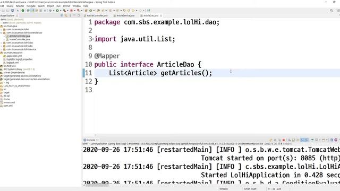Click ArticleDao interface name on line 10
The width and height of the screenshot is (340, 191).
click(175, 65)
